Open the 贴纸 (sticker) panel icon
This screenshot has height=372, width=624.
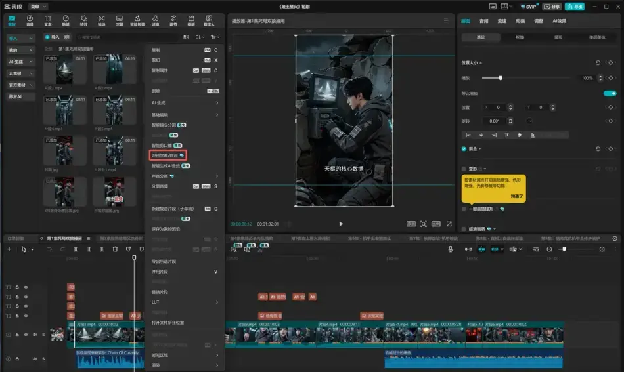click(x=66, y=21)
